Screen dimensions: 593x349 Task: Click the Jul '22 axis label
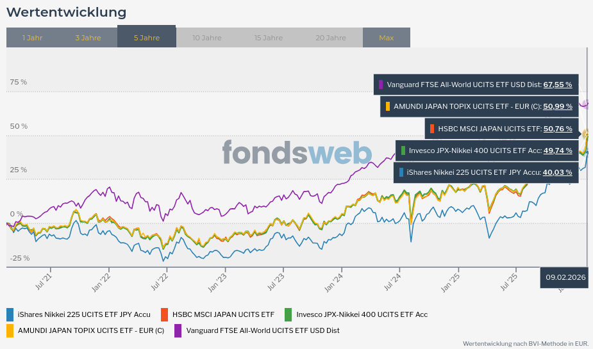[160, 282]
